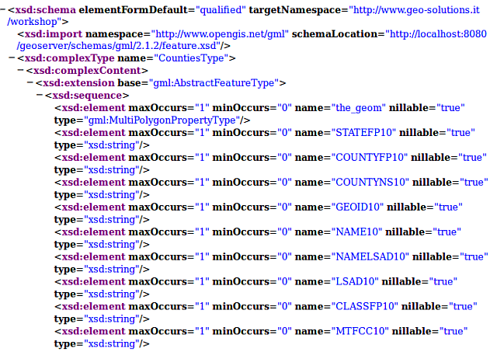Click the schemaLocation value http://localhost:8080
497x352 pixels.
(x=438, y=34)
